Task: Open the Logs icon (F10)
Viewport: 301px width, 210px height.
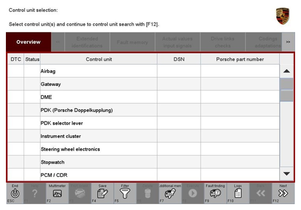Action: [238, 193]
